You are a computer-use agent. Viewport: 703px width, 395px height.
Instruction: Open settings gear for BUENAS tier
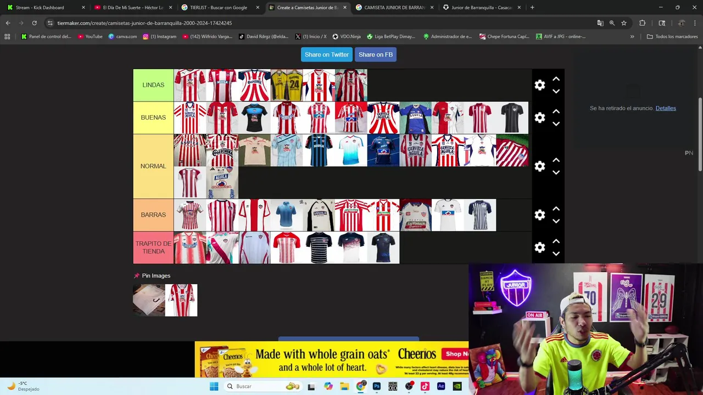pyautogui.click(x=540, y=117)
